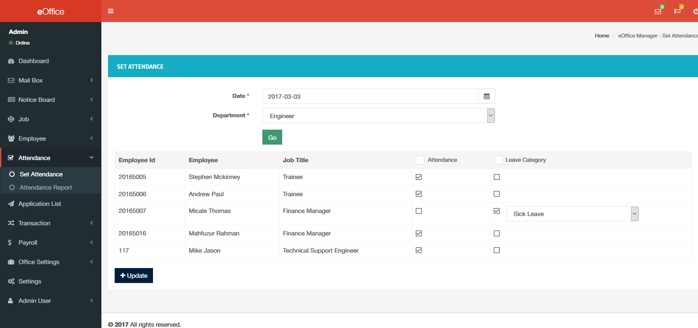Tick leave category checkbox for Mike Jason
The image size is (698, 328).
(496, 250)
